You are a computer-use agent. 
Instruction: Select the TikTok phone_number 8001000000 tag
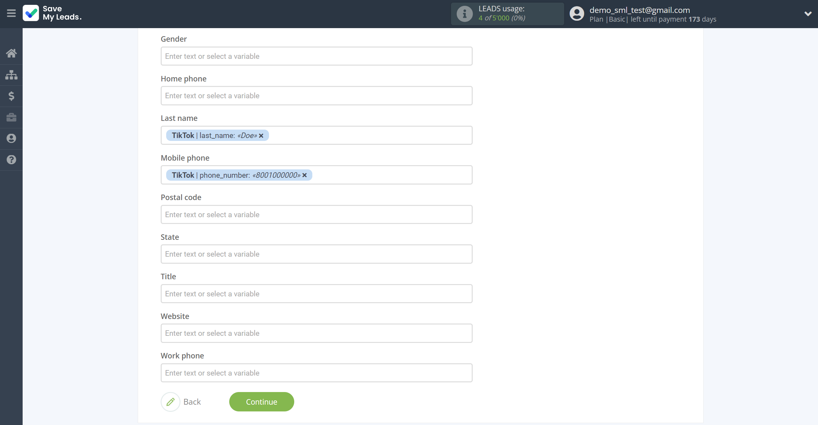[239, 175]
